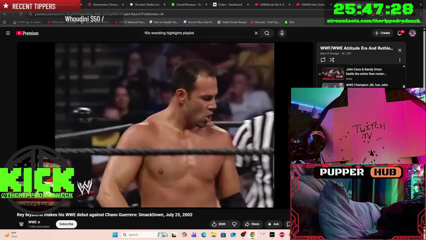
Task: Open Microsoft Teams on the taskbar
Action: [194, 235]
